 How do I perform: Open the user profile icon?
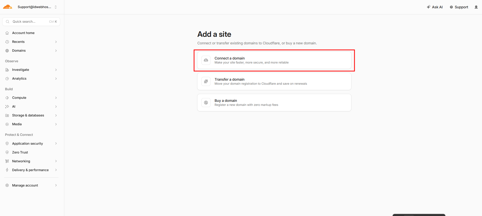476,7
